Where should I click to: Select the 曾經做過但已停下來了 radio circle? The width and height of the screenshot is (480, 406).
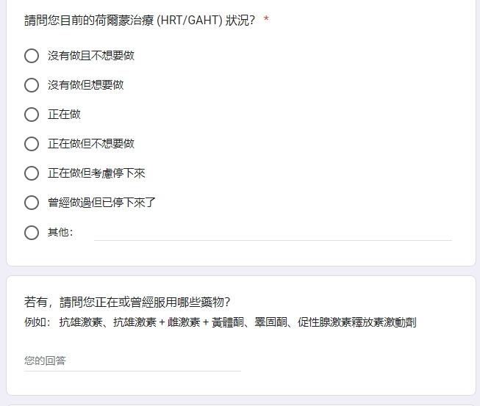coord(32,203)
